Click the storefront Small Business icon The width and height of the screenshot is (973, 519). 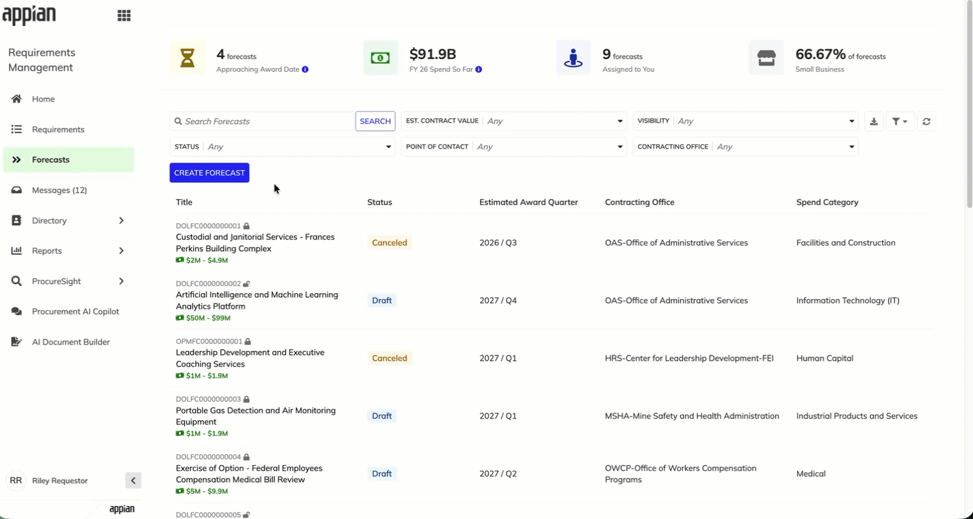[766, 58]
